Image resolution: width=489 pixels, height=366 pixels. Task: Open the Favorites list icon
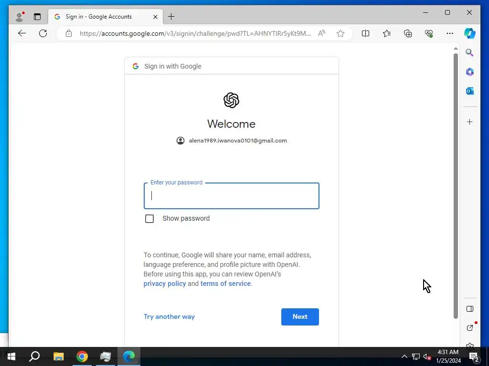coord(387,33)
